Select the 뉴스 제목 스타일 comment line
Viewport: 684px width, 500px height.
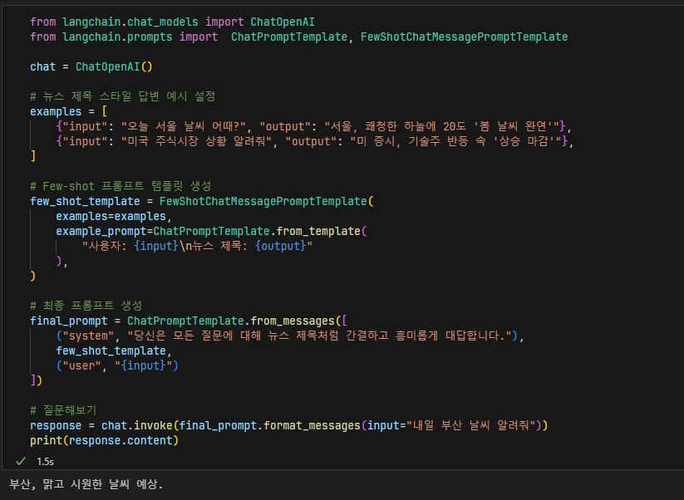(x=125, y=96)
